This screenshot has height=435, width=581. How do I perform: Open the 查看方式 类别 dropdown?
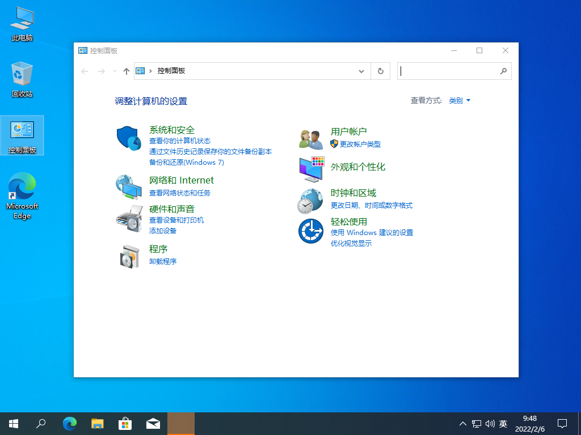tap(460, 100)
